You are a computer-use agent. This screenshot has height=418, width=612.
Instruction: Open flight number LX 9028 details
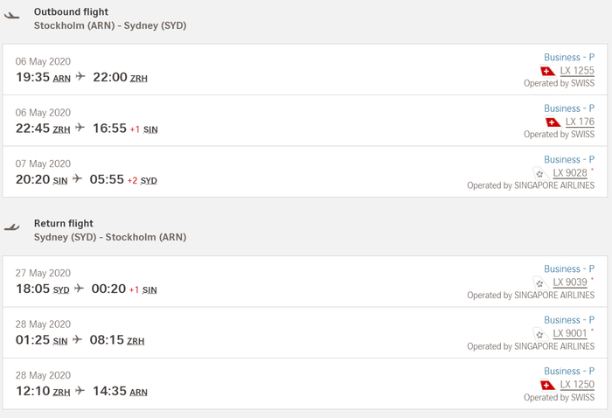point(570,173)
